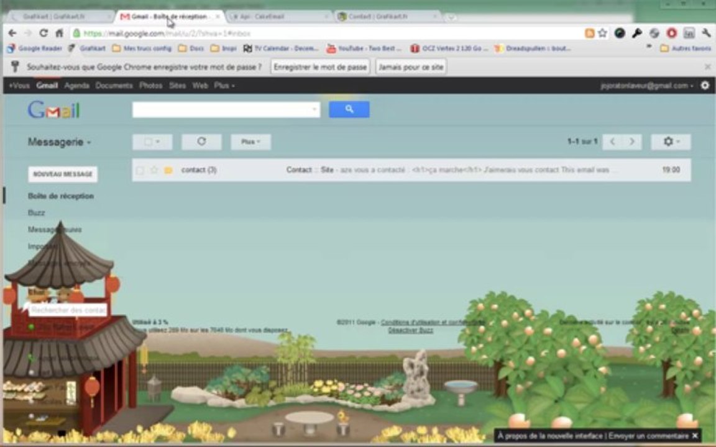Screen dimensions: 716x447
Task: Bookmark this page with the star icon
Action: 602,33
